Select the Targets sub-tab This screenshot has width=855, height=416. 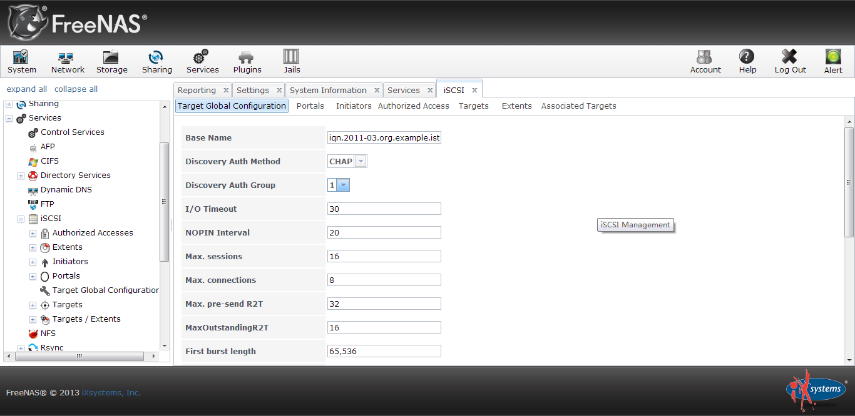[x=474, y=106]
